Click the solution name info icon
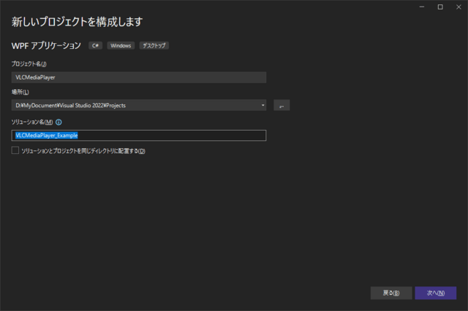468x311 pixels. coord(58,122)
